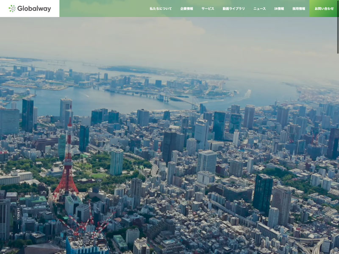Navigate to ニュース in the header
This screenshot has height=254, width=339.
259,8
